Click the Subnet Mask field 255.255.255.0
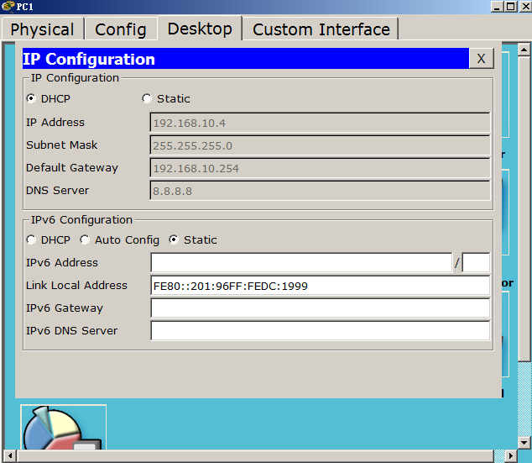 [320, 145]
